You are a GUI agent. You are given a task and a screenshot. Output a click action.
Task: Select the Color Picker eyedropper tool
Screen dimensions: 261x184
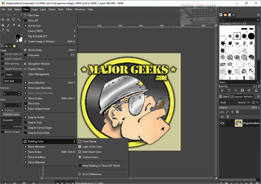tap(3, 31)
